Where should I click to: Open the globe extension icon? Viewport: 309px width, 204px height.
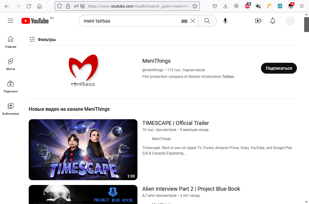(236, 6)
